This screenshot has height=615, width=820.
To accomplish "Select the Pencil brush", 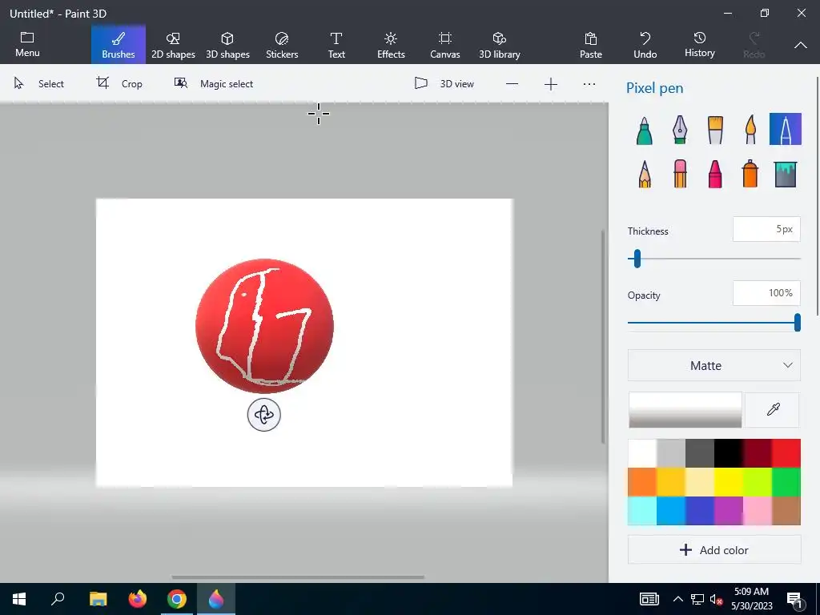I will (x=645, y=174).
